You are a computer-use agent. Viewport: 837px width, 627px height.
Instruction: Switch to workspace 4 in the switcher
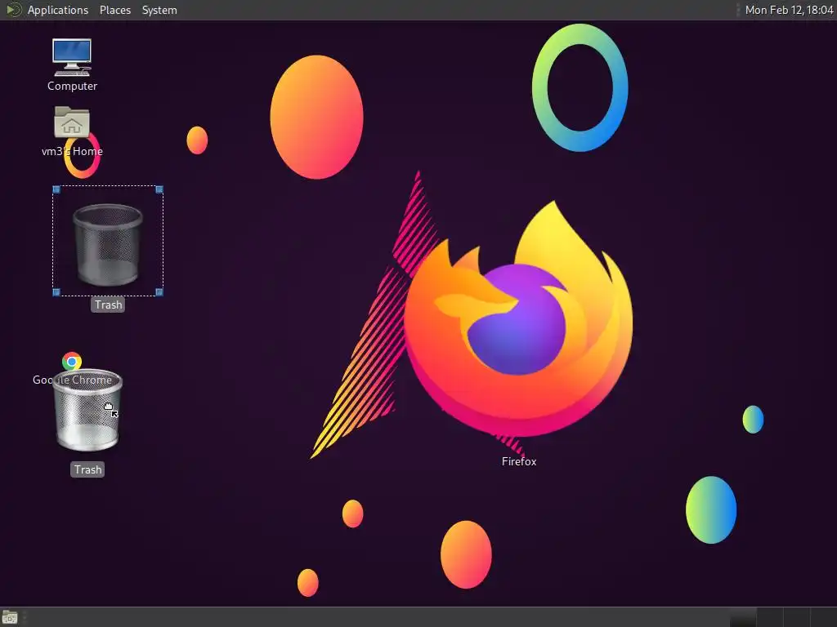823,617
